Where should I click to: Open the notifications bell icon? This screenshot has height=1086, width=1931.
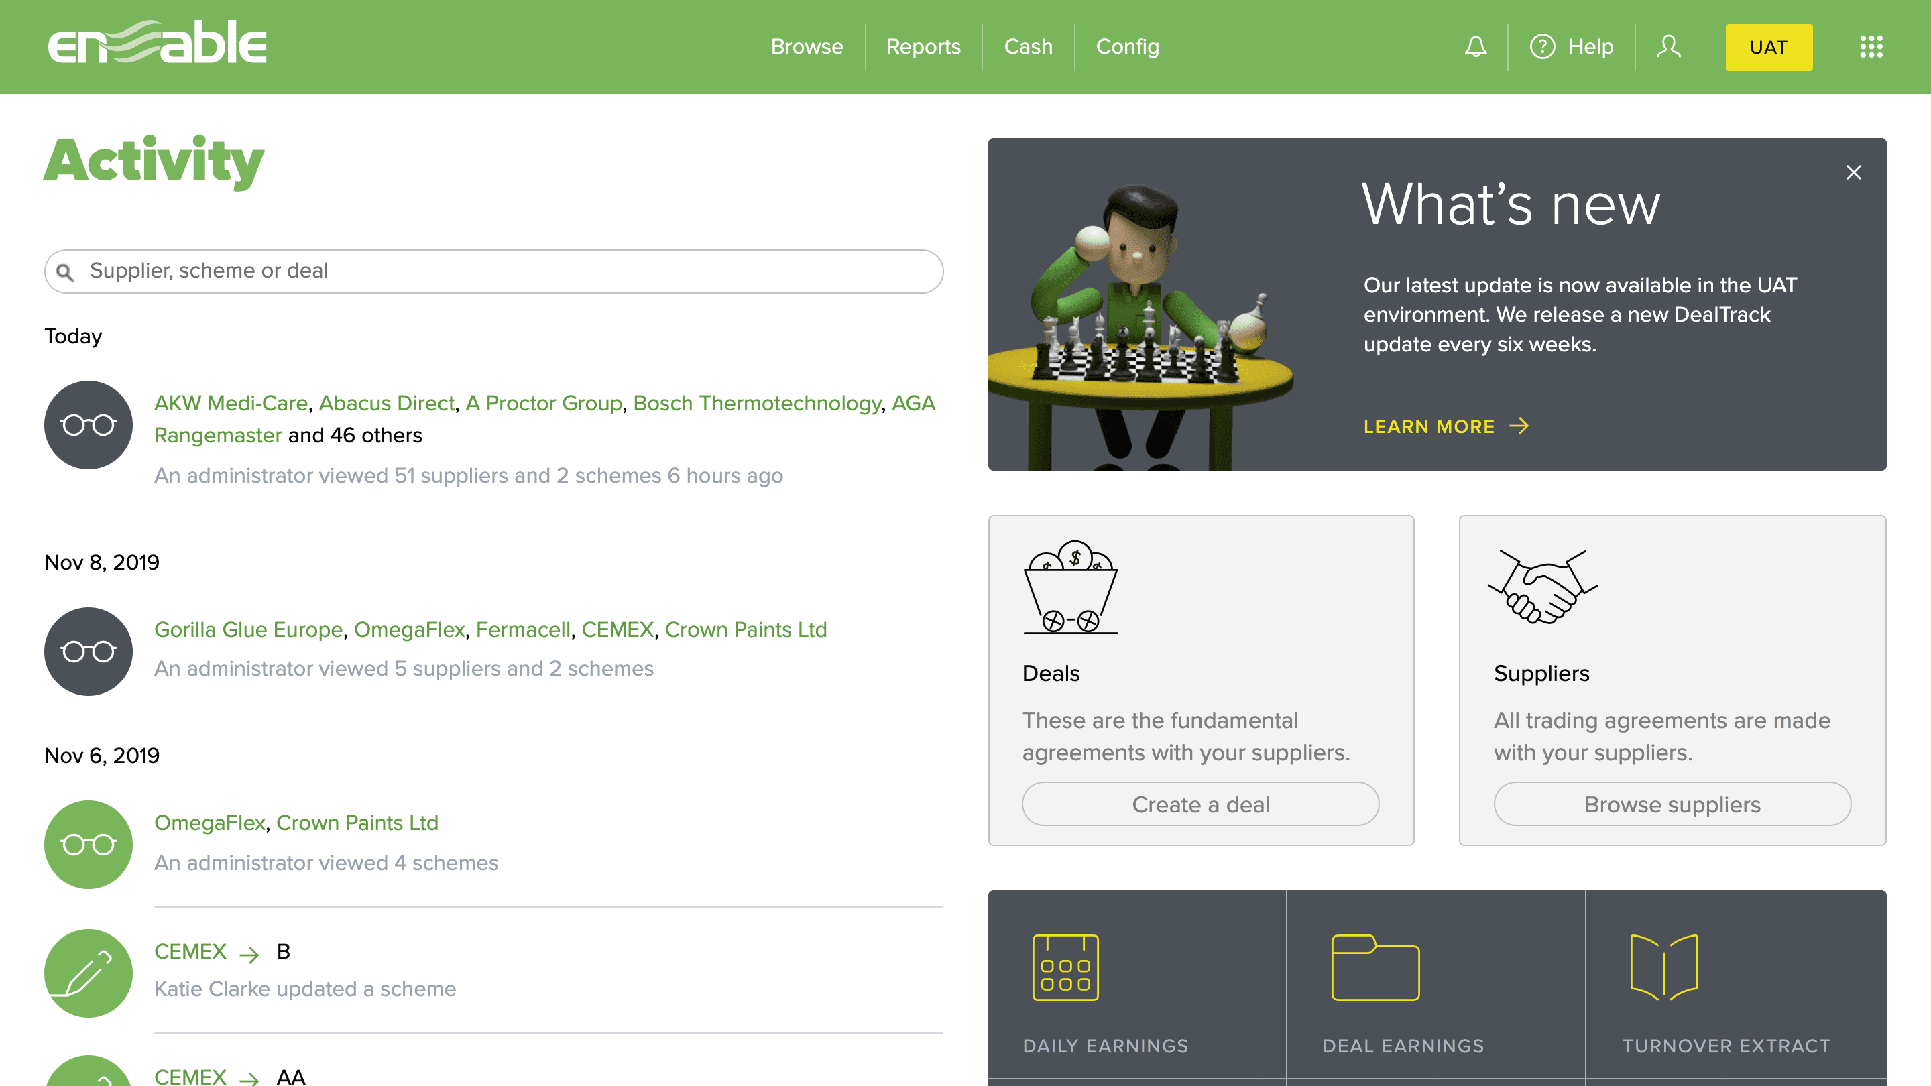(x=1475, y=46)
